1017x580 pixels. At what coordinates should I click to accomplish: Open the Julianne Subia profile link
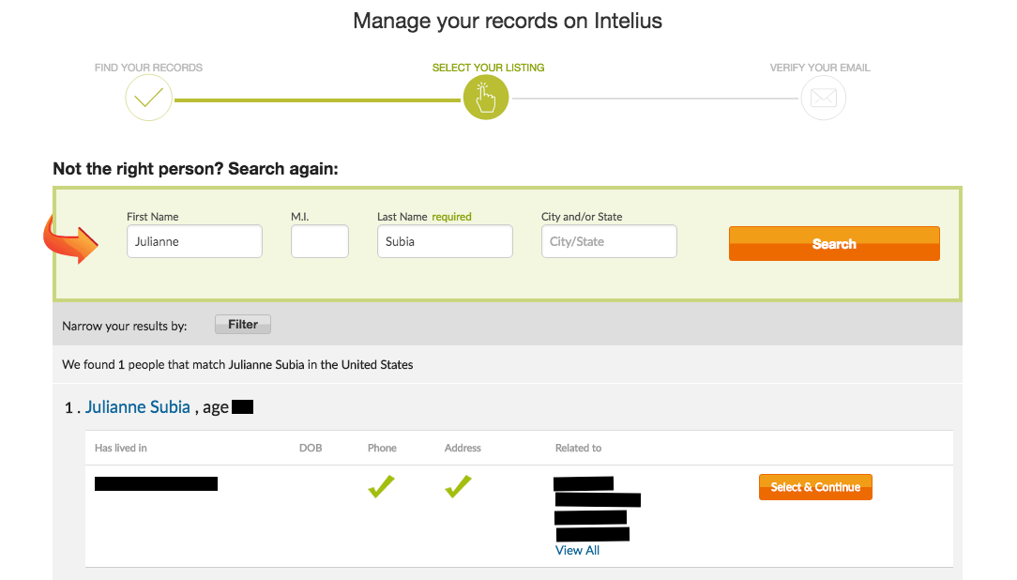click(137, 406)
